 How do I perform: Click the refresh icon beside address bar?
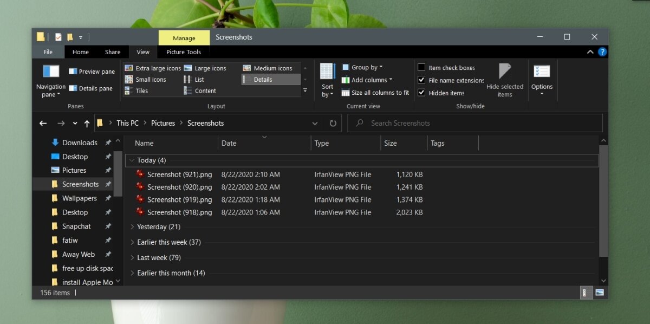pyautogui.click(x=333, y=124)
